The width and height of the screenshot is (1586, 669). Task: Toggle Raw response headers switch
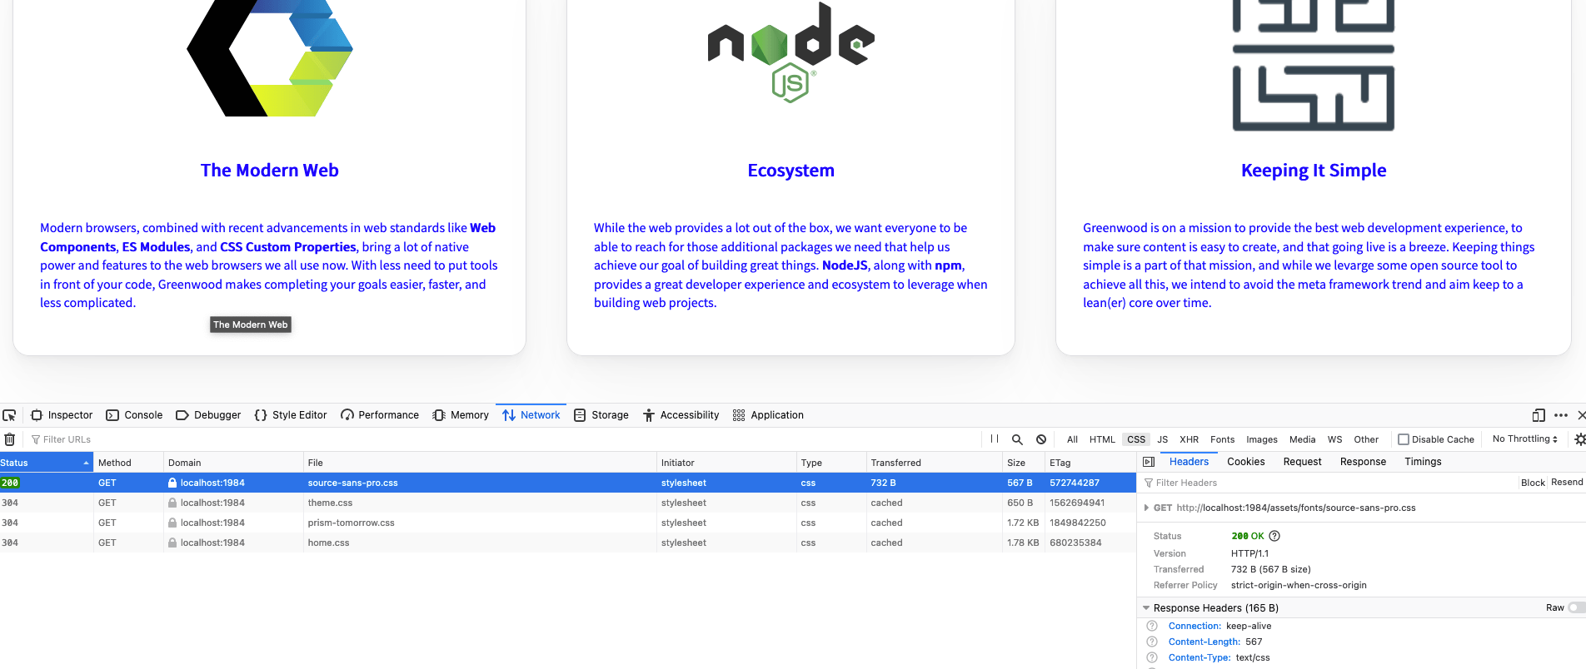tap(1576, 607)
